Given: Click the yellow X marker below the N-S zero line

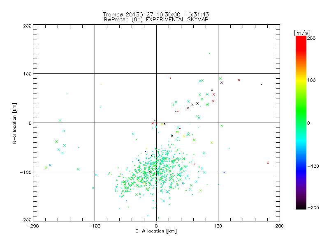Looking at the screenshot, I should pyautogui.click(x=184, y=136).
